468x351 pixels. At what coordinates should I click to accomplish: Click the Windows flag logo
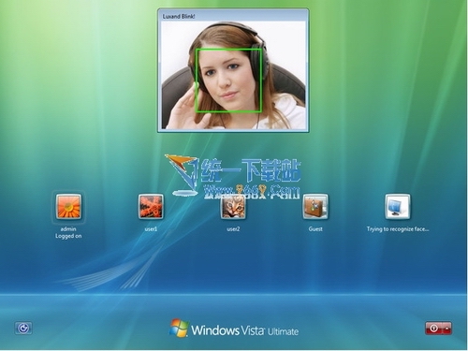(x=179, y=328)
